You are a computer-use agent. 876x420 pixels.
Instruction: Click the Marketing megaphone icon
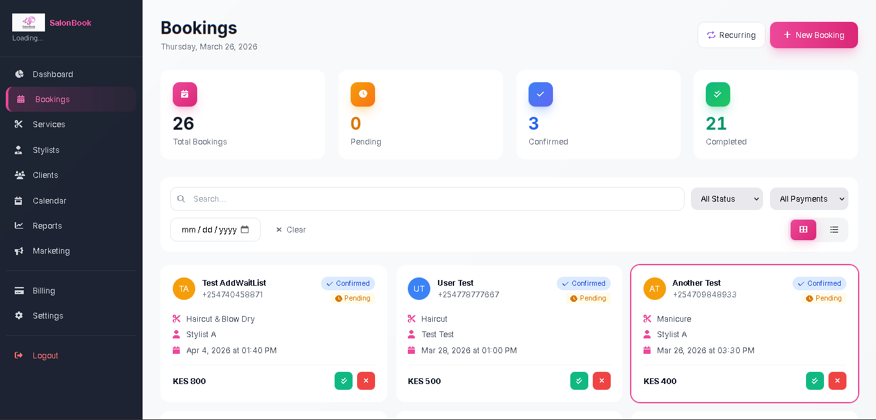[x=19, y=250]
